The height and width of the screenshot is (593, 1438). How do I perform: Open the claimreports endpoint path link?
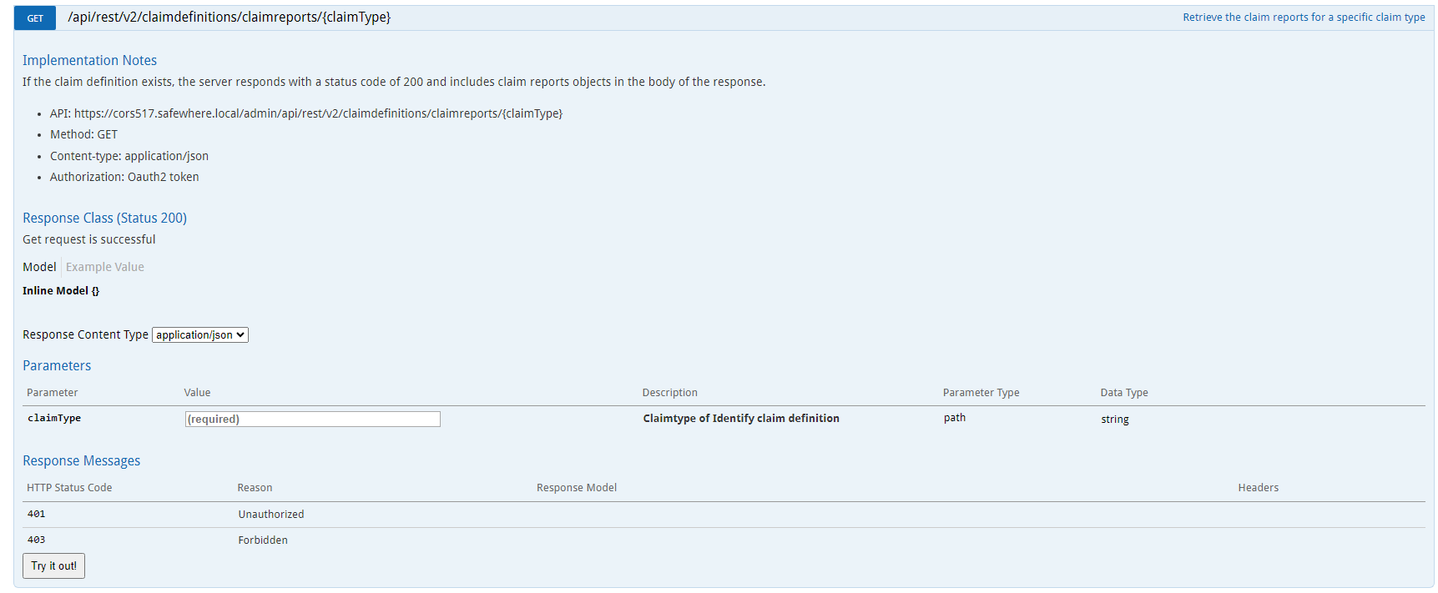coord(229,18)
